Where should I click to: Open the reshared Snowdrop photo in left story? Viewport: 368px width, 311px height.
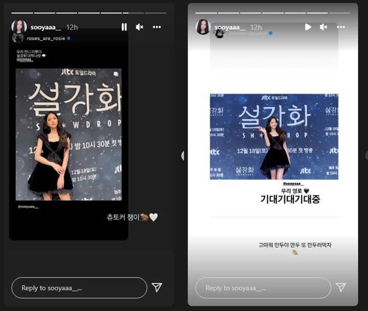pos(68,134)
